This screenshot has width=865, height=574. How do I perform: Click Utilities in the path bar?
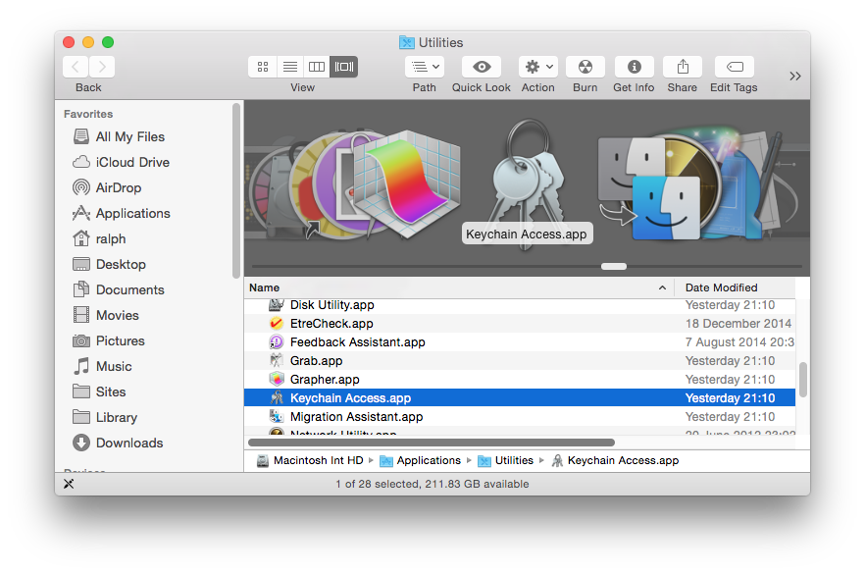pos(505,460)
